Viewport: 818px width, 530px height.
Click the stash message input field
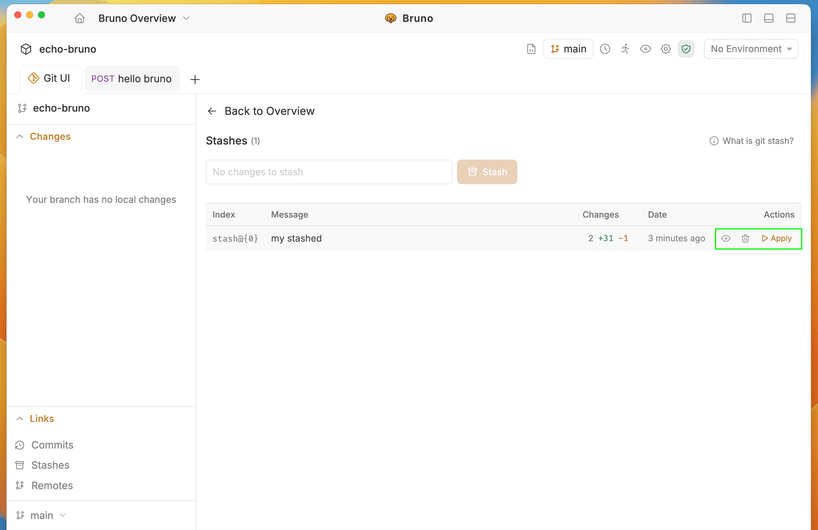tap(328, 172)
